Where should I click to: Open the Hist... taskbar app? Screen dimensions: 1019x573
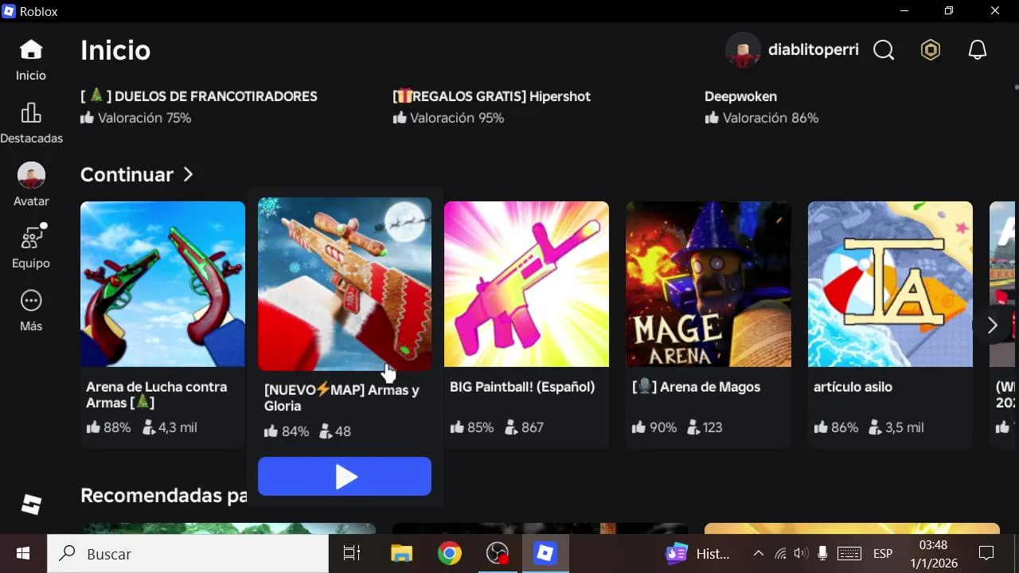tap(699, 554)
